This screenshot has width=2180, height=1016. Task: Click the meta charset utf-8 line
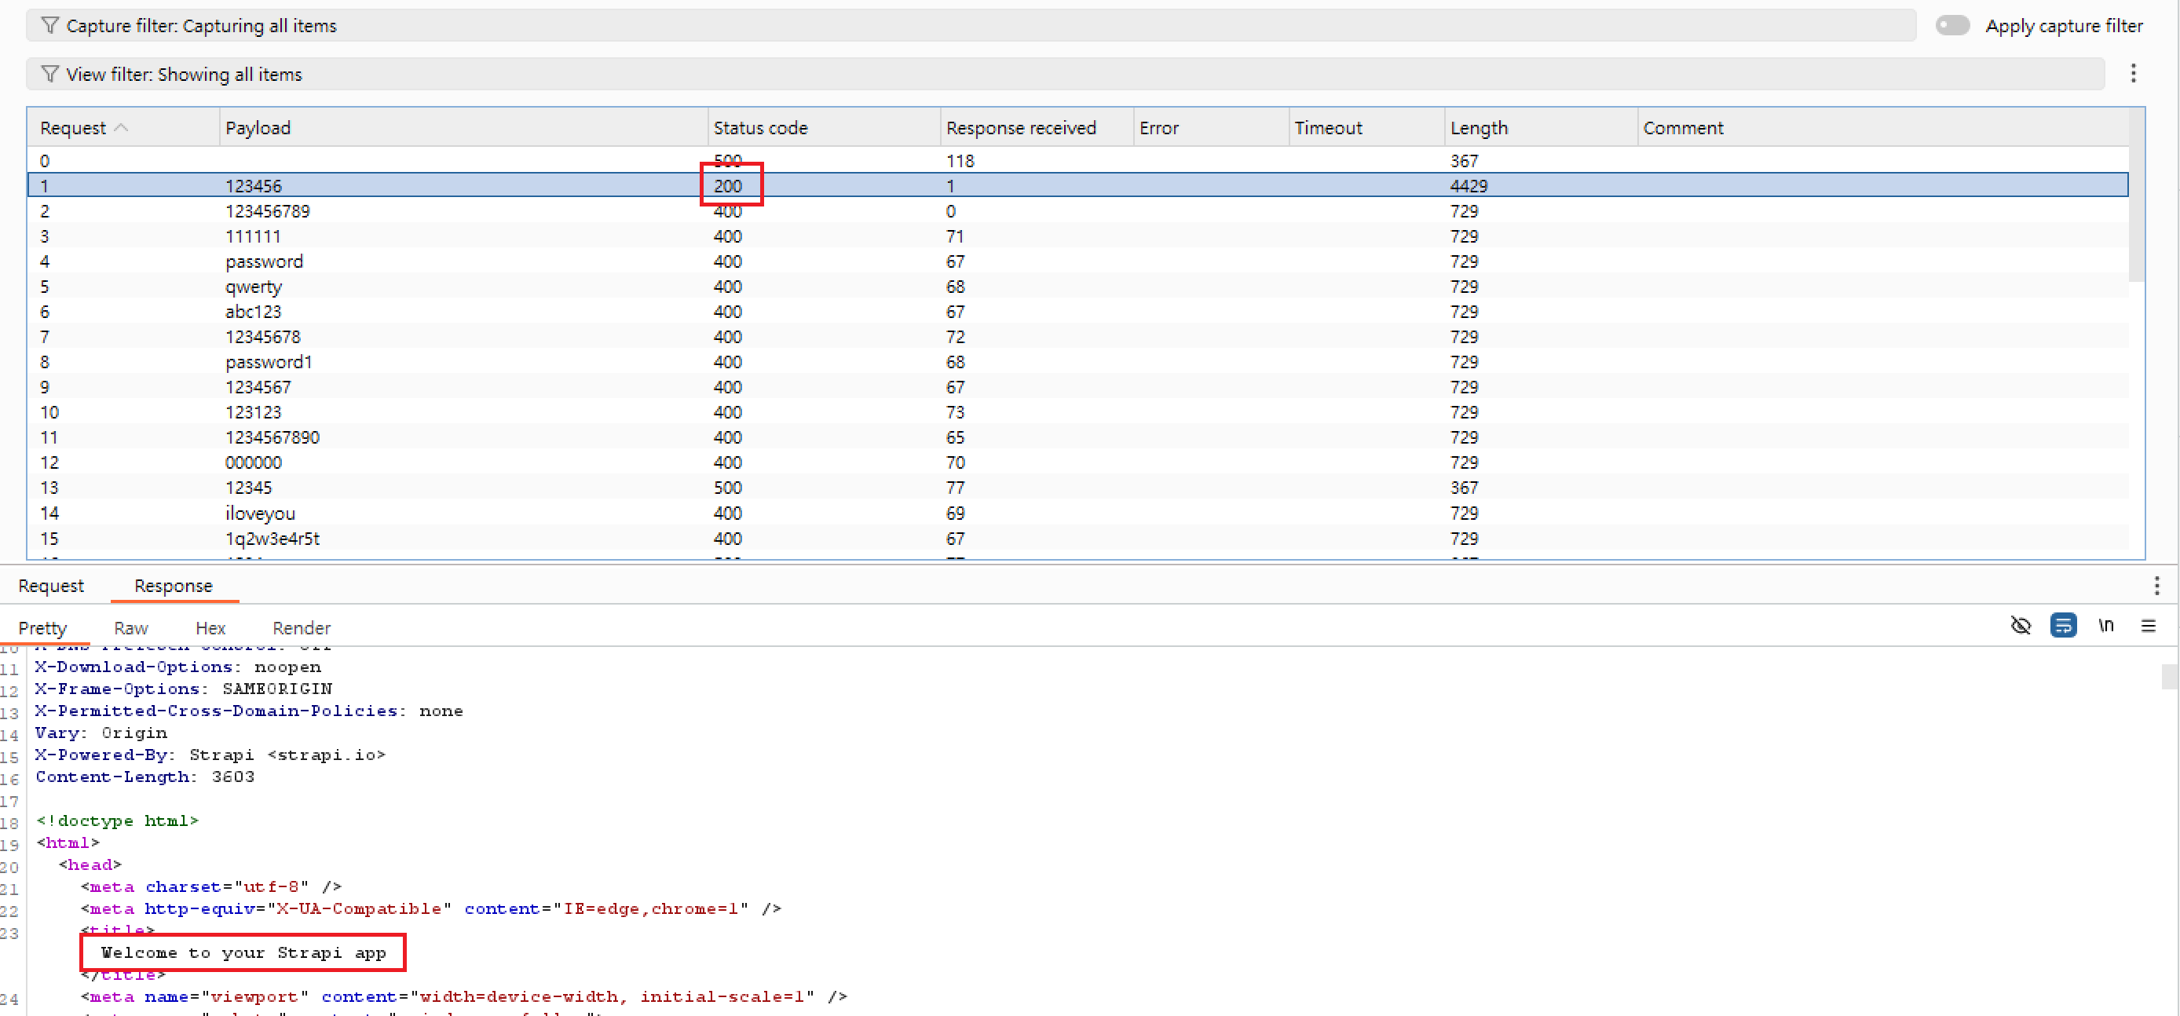click(210, 886)
